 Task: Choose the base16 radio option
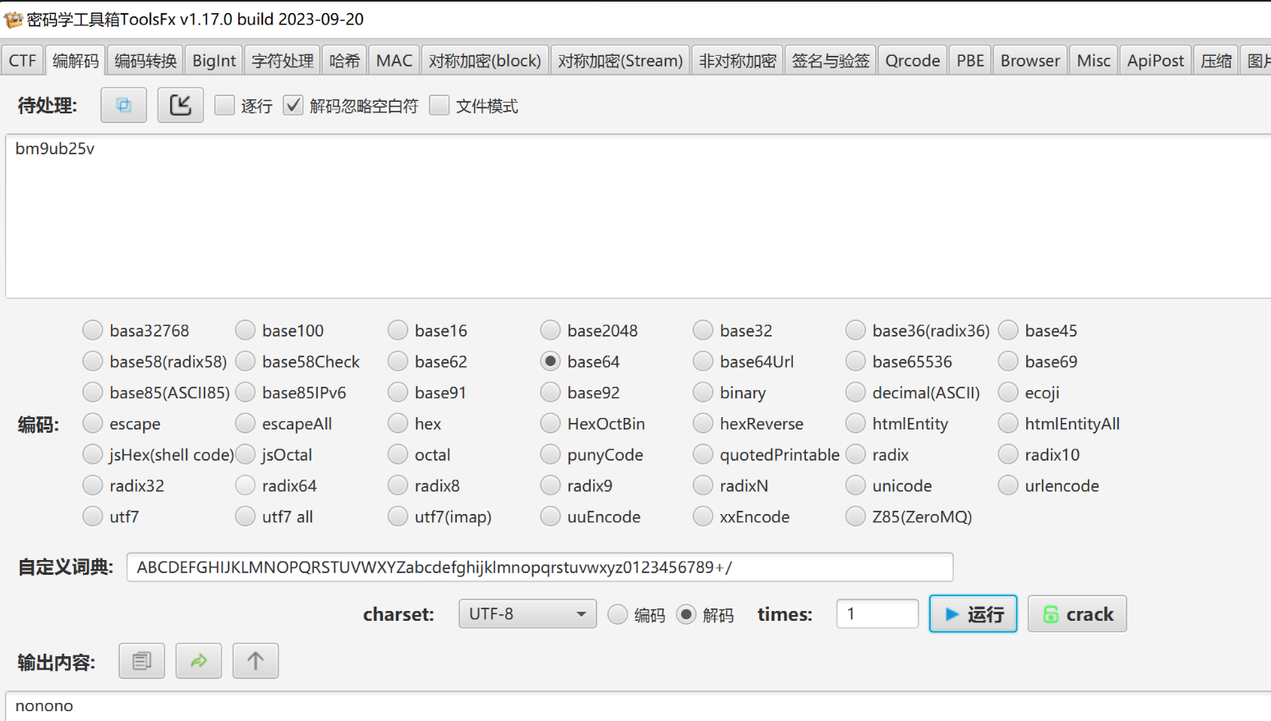pyautogui.click(x=398, y=330)
